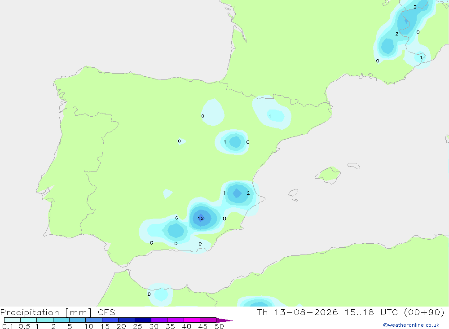Select the GFS model label
The width and height of the screenshot is (449, 329).
click(106, 312)
